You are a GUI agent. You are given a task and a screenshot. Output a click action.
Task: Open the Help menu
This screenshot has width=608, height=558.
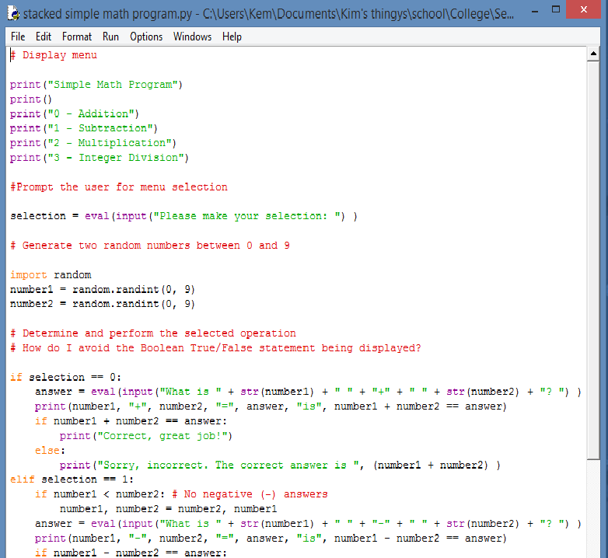pyautogui.click(x=232, y=37)
